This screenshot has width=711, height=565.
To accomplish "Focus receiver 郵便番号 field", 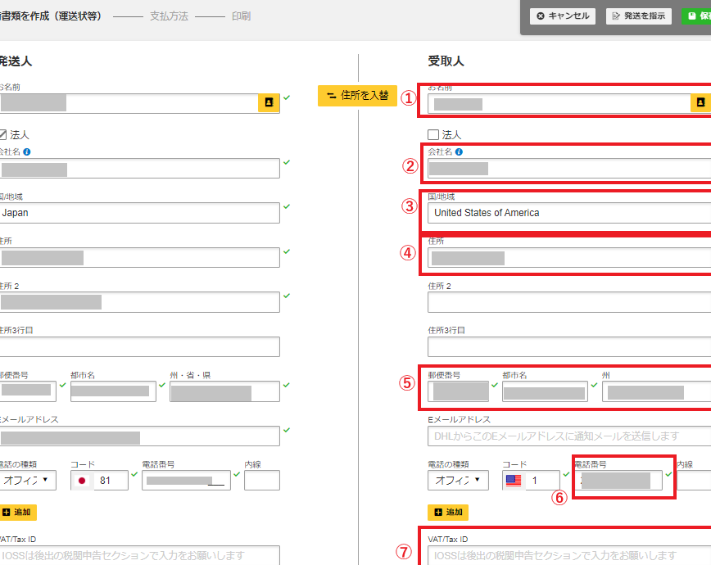I will point(459,391).
